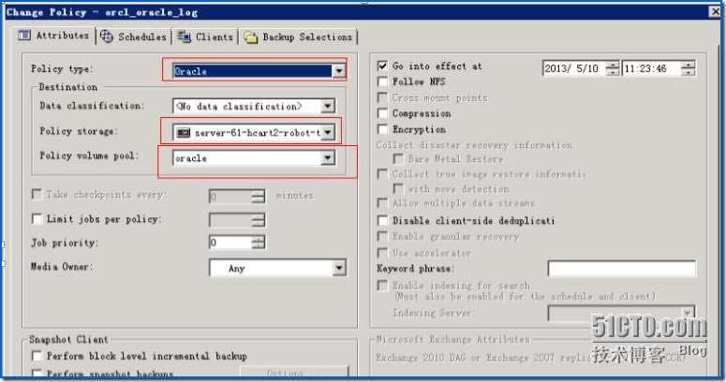Screen dimensions: 726x382
Task: Click the effective date field 2013/5/10
Action: [574, 68]
